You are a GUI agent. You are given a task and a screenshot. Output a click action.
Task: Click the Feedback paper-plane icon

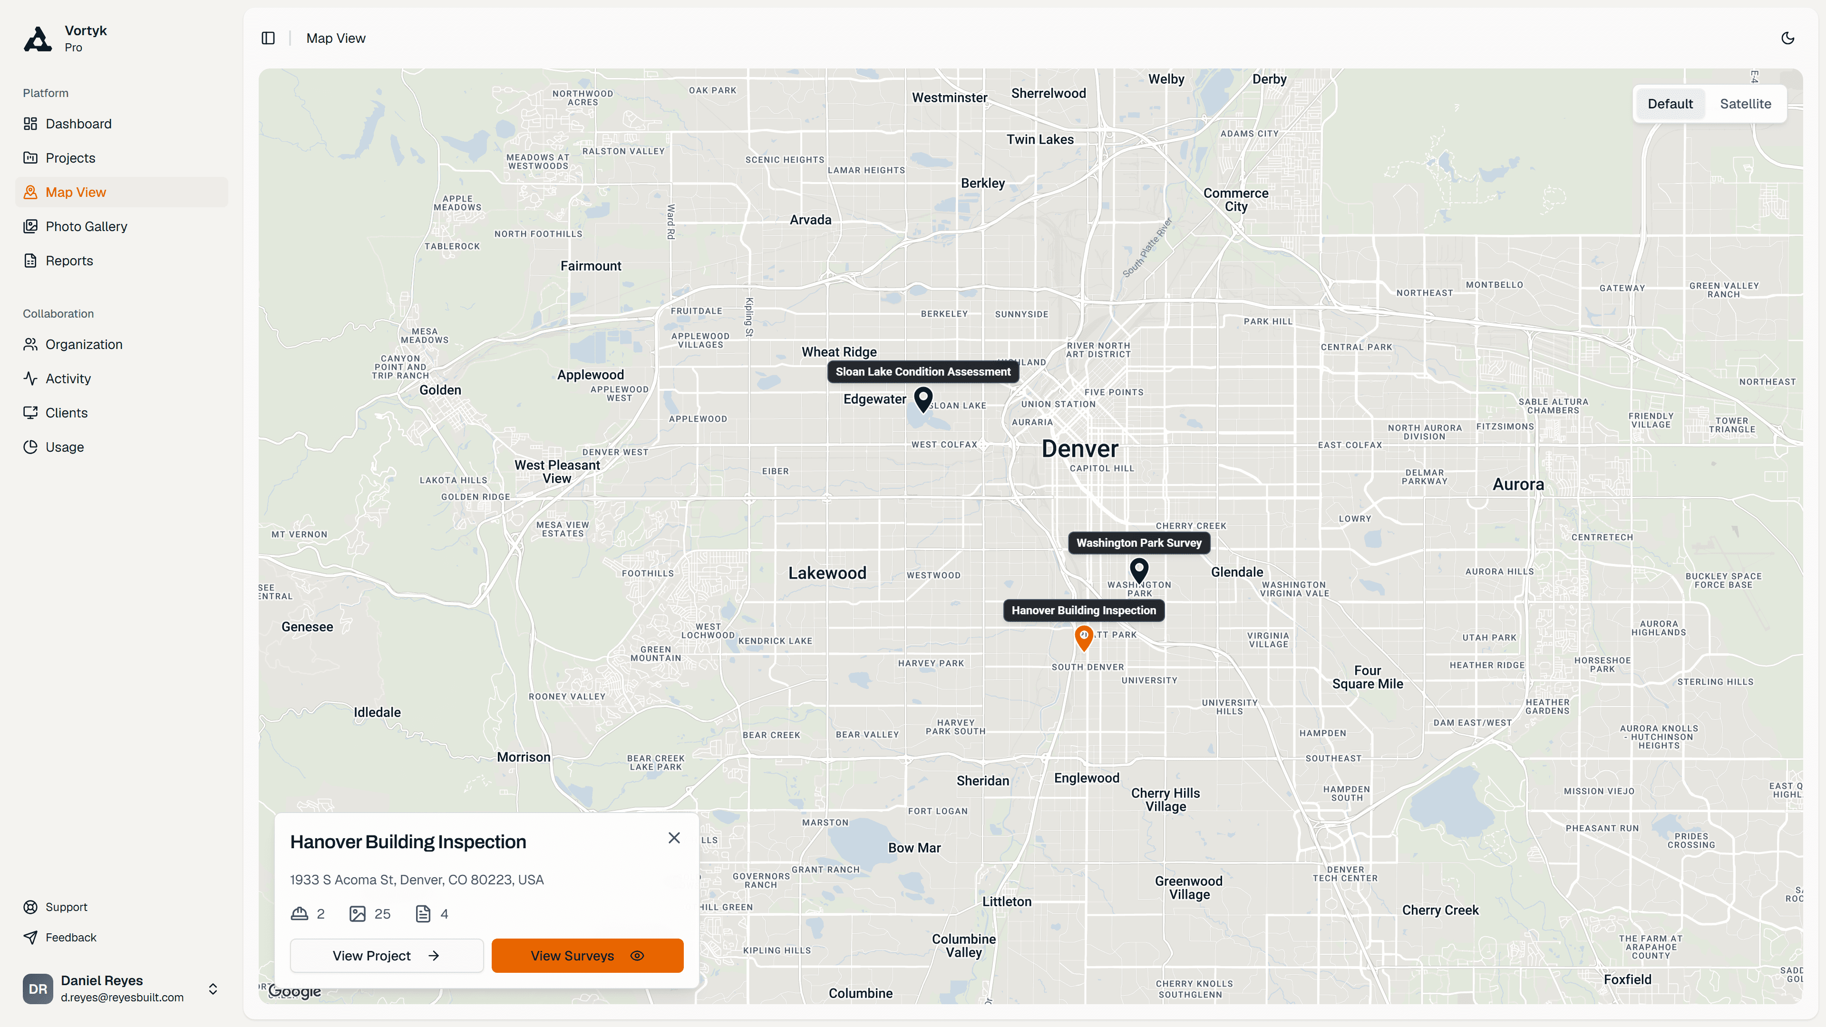pyautogui.click(x=30, y=938)
